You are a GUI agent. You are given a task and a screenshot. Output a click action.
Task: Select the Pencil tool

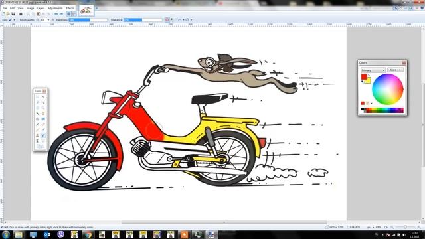click(x=38, y=130)
